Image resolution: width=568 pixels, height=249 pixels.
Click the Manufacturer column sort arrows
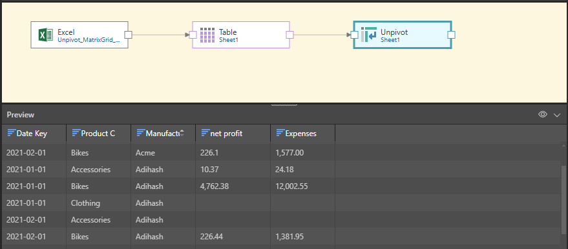[x=182, y=133]
